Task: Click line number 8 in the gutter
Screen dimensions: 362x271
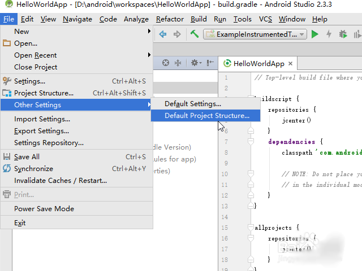Action: coord(226,152)
